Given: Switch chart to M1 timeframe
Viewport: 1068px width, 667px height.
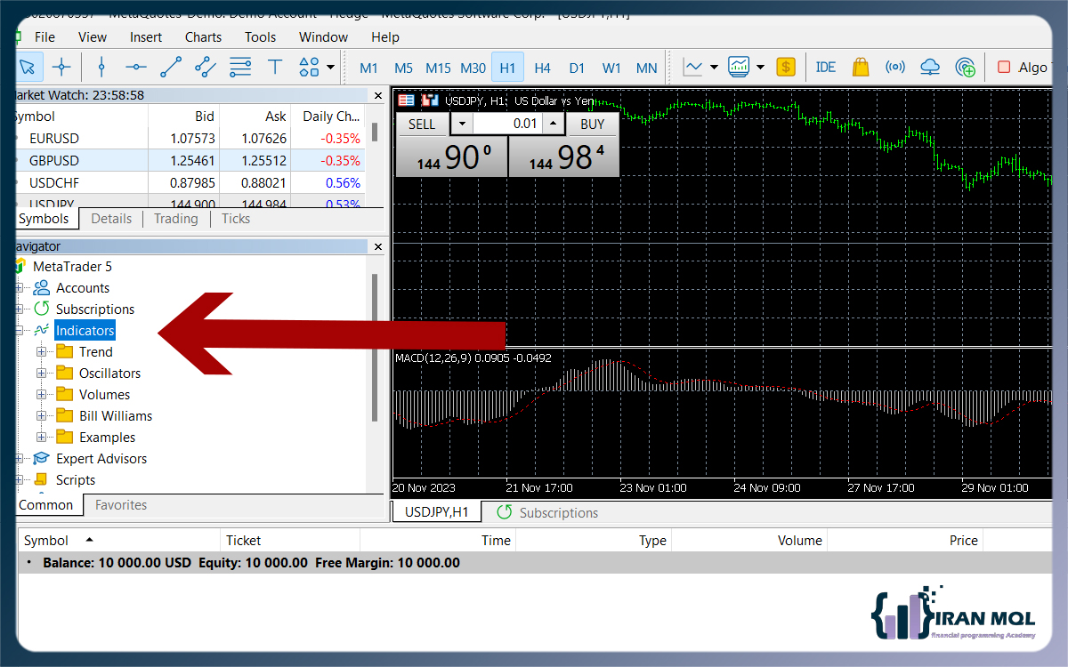Looking at the screenshot, I should tap(368, 68).
